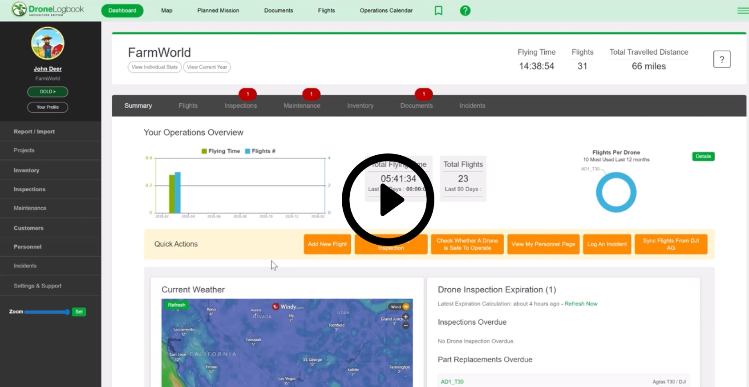Click the Total Flights 23 stat card

pyautogui.click(x=463, y=178)
